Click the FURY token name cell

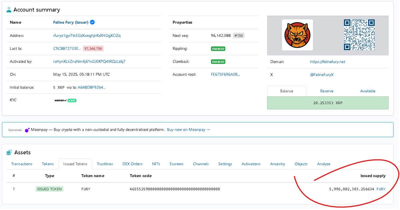pyautogui.click(x=86, y=189)
